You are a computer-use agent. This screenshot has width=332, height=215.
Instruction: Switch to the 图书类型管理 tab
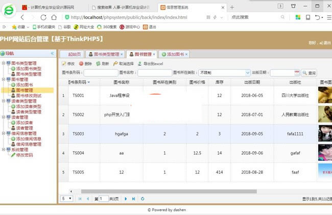point(103,54)
